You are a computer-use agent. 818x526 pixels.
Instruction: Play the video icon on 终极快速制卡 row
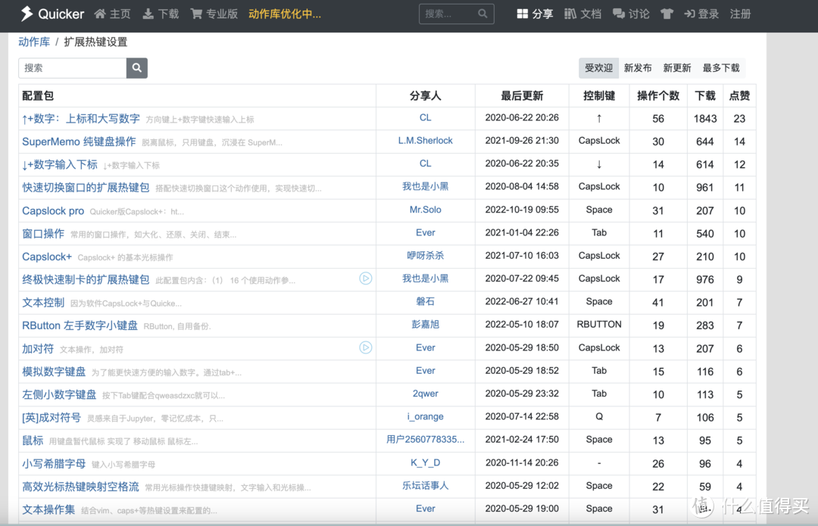pos(366,279)
